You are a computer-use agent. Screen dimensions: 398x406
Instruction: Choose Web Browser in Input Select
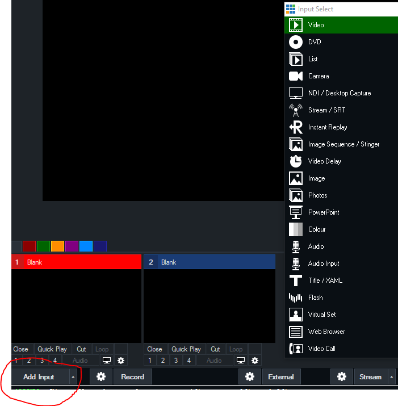(326, 332)
